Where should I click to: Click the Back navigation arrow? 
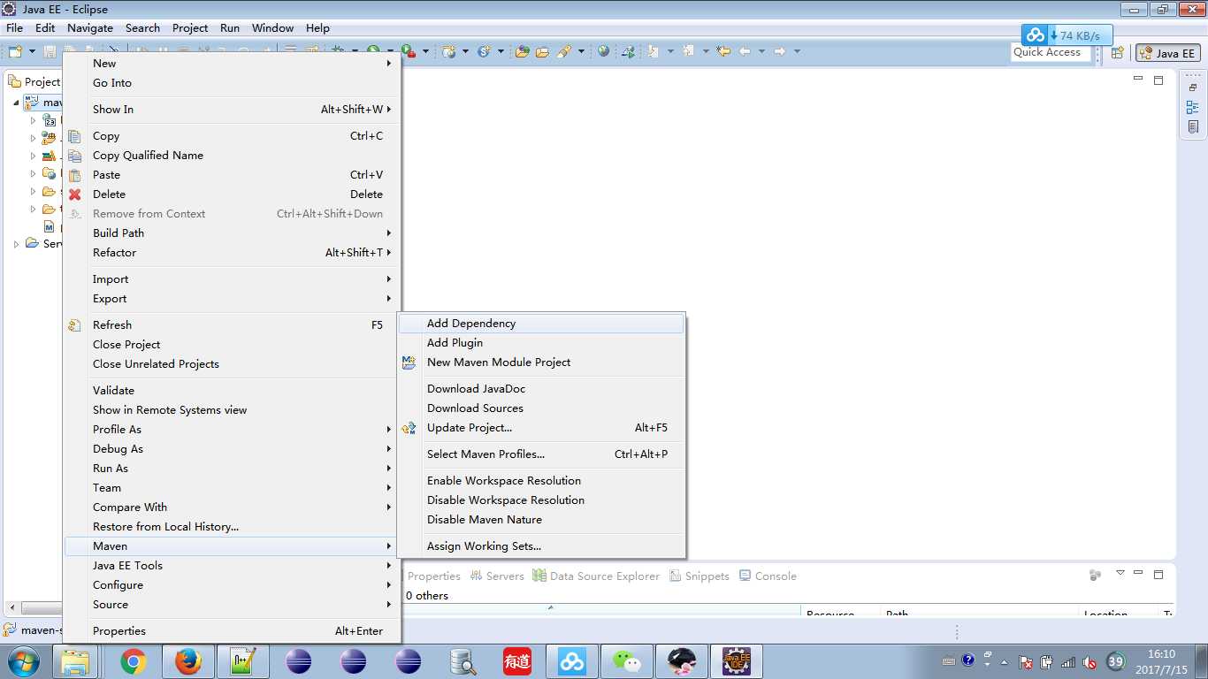pos(745,51)
